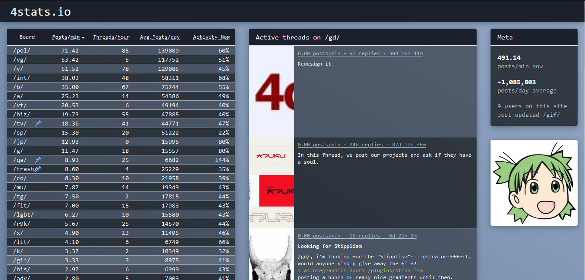Click the 71.42 posts/min value
The width and height of the screenshot is (585, 280).
[x=70, y=51]
